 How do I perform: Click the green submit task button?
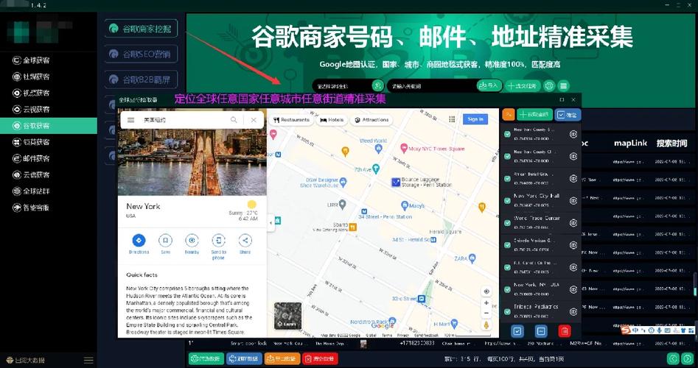(523, 86)
